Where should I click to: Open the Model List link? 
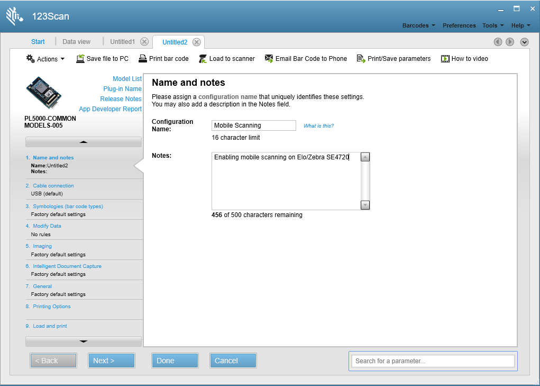(127, 78)
